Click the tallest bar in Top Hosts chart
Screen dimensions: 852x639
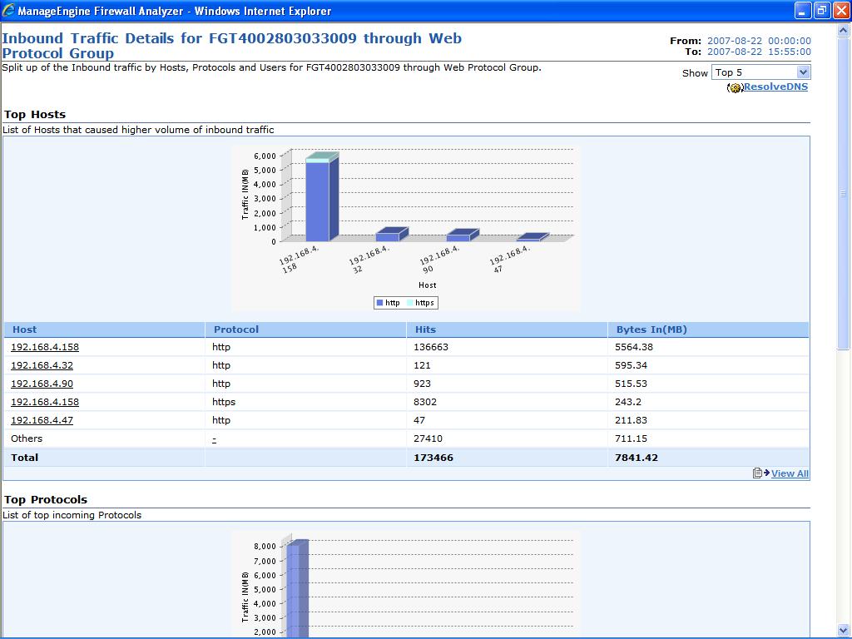coord(318,200)
